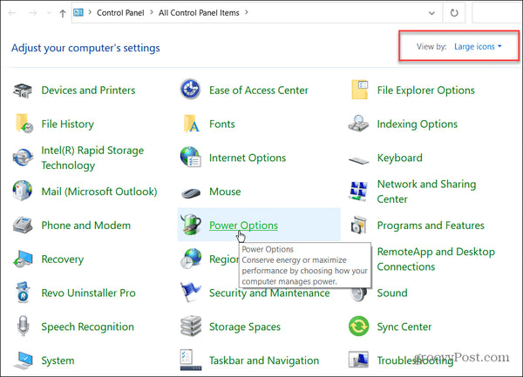Open the RemoteApp and Desktop Connections link
The height and width of the screenshot is (377, 523).
[x=436, y=259]
